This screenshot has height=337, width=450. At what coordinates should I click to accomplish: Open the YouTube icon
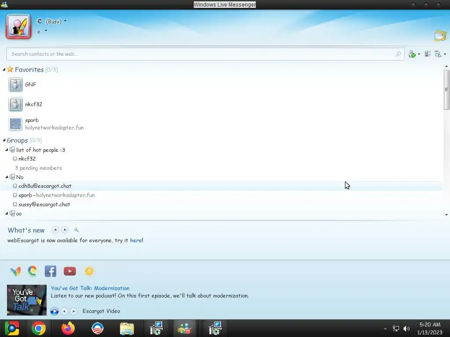pos(70,271)
